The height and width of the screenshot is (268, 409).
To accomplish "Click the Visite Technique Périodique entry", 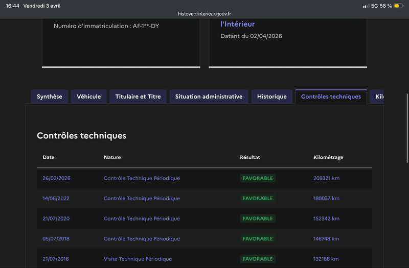I will [x=138, y=259].
